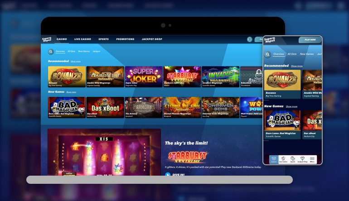349x201 pixels.
Task: Tap the Bad Magician card on phone
Action: point(282,125)
